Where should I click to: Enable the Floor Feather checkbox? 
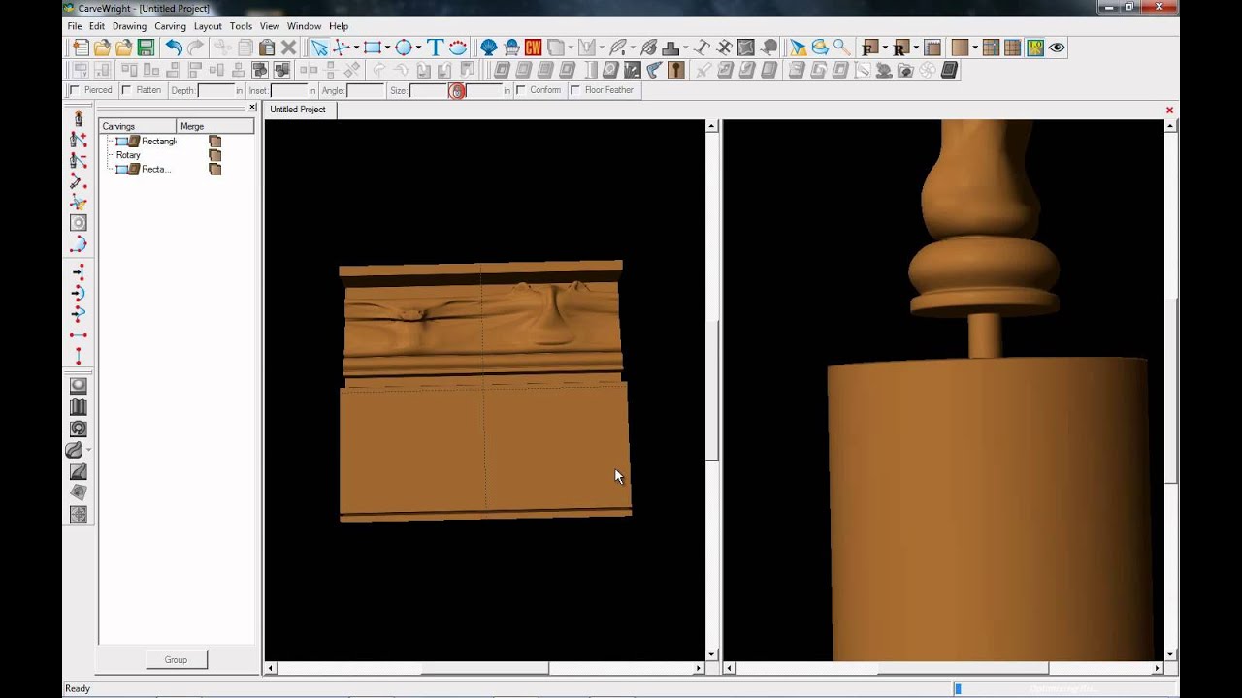point(575,90)
